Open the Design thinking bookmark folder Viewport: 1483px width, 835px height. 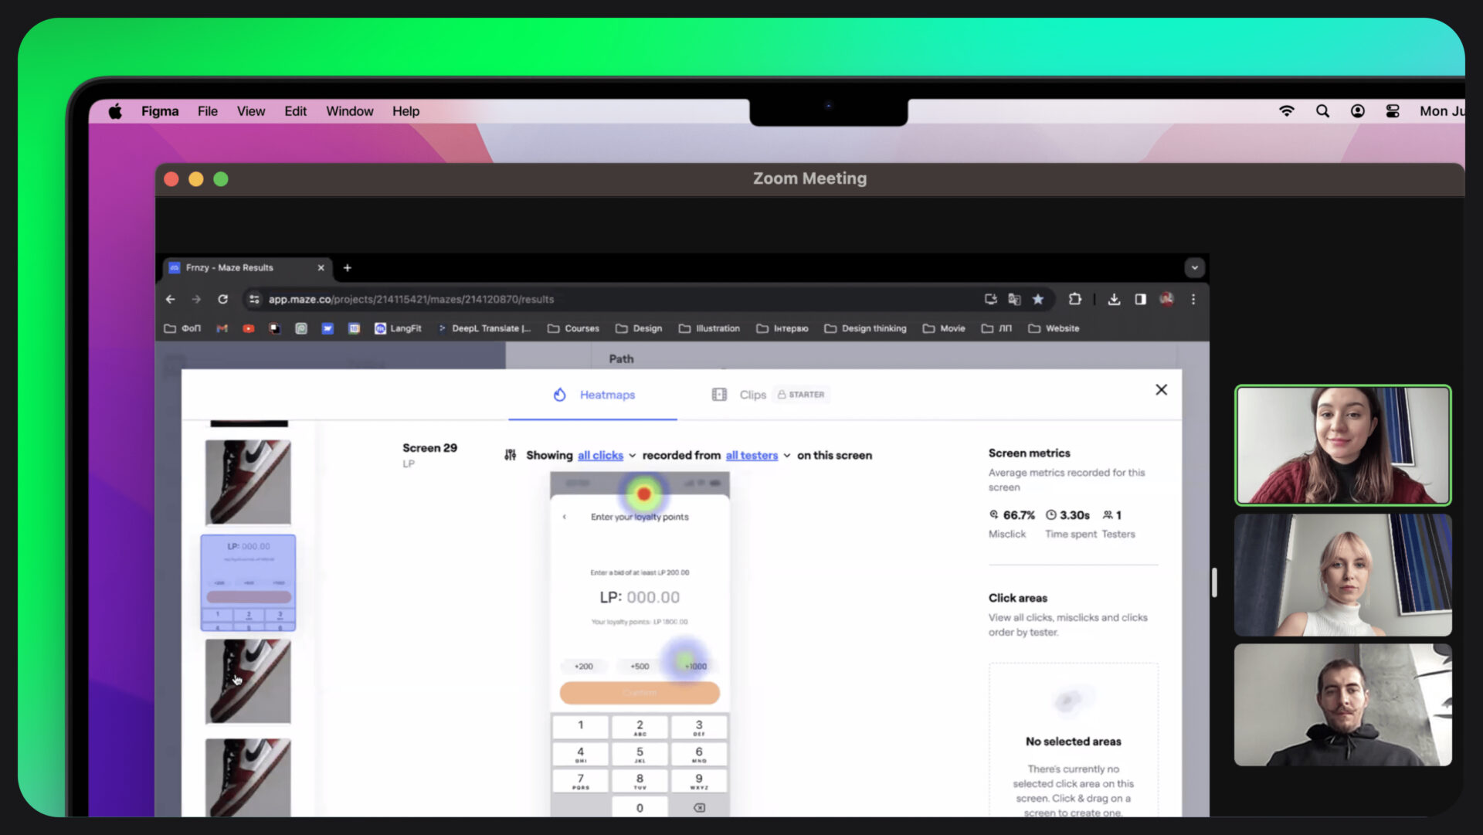click(x=865, y=328)
